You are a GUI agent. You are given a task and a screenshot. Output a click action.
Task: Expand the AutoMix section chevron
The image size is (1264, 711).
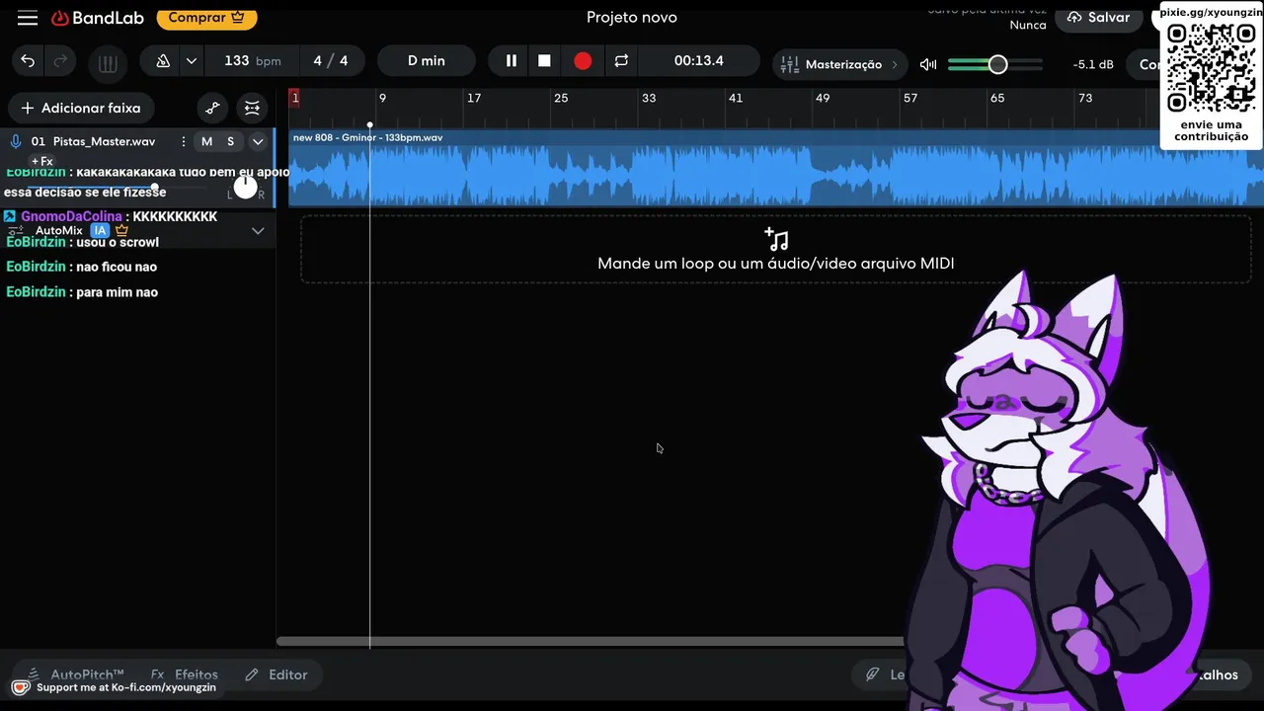[x=258, y=230]
